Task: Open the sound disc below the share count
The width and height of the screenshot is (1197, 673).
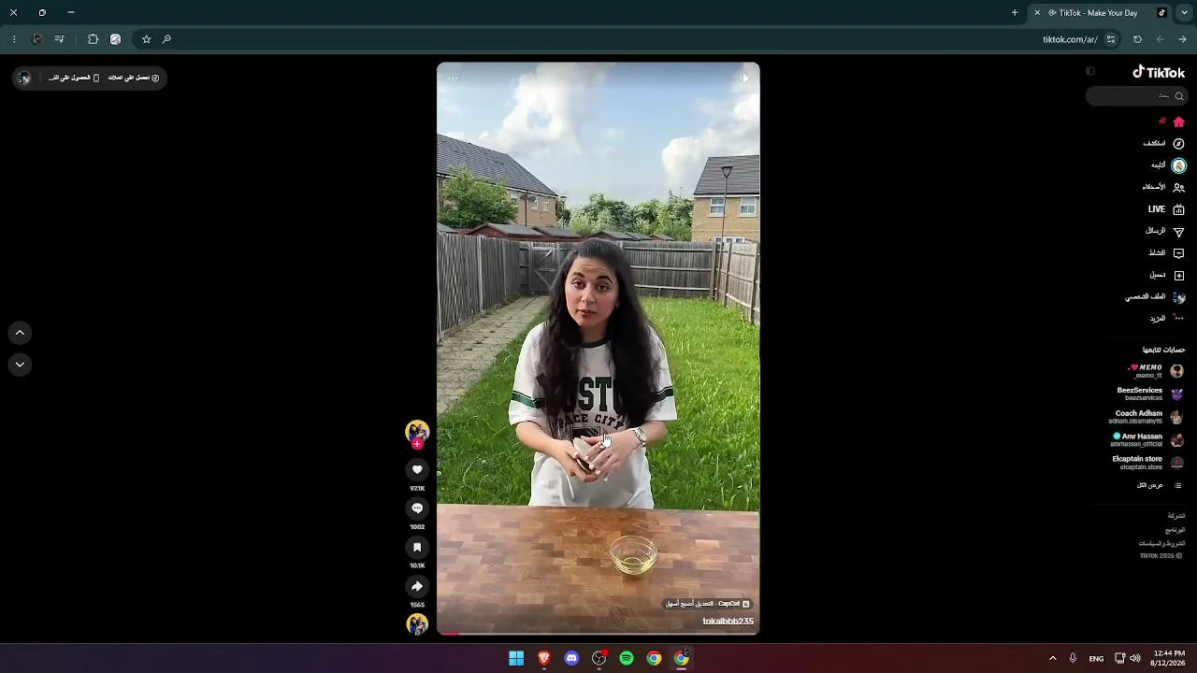Action: coord(417,624)
